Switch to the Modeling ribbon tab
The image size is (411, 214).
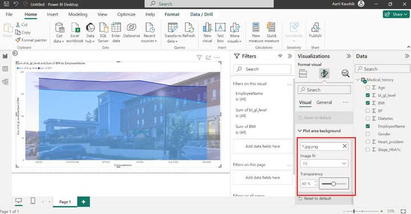point(78,14)
